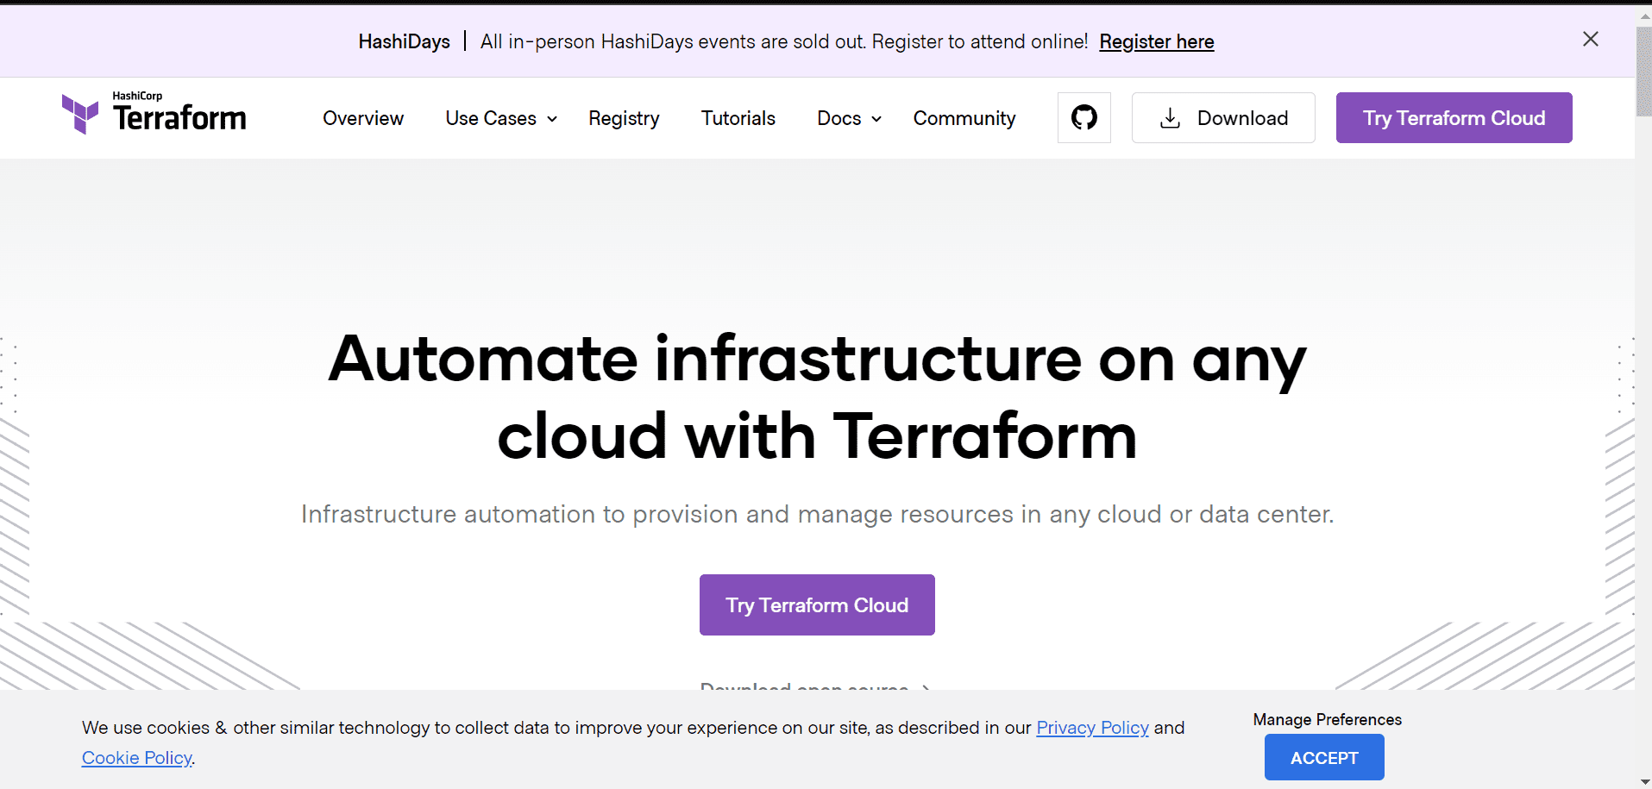Screen dimensions: 1652x789
Task: Click the Download open source arrow
Action: click(925, 689)
